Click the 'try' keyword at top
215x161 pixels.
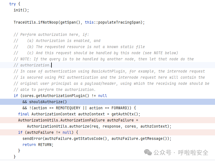tap(13, 4)
